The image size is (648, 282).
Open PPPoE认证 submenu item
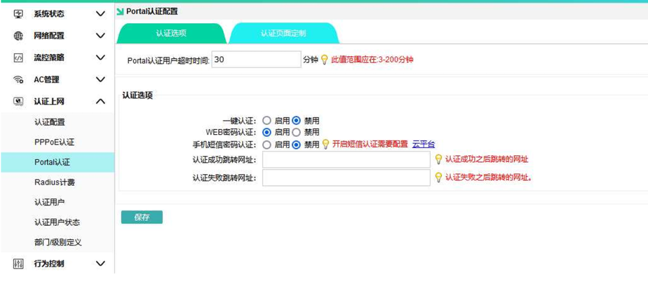55,142
